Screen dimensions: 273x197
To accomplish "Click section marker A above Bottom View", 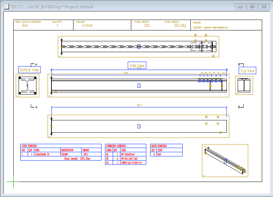I will coord(34,64).
